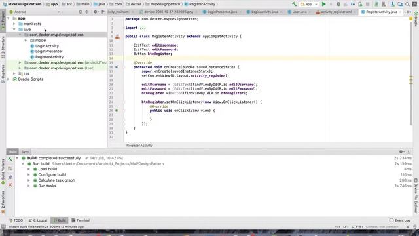The width and height of the screenshot is (419, 236).
Task: Click the dexter breadcrumb in navigation bar
Action: [134, 4]
